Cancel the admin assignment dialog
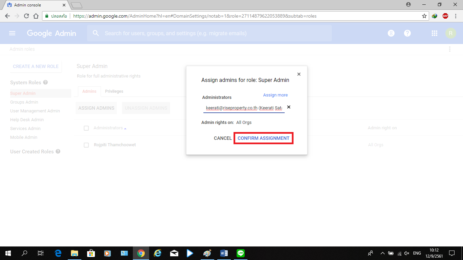 [223, 138]
